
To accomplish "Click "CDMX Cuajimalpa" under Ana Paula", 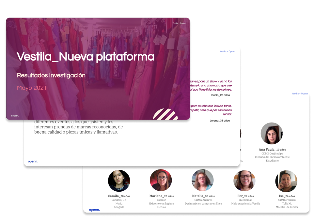I will [x=272, y=154].
